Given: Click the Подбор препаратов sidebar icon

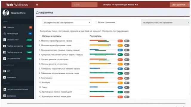Looking at the screenshot, I should [x=5, y=46].
